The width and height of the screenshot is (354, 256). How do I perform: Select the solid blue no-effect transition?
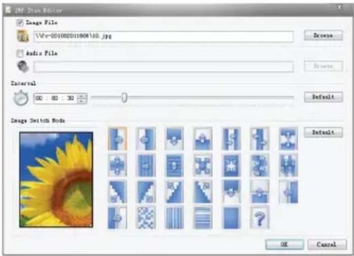(x=231, y=218)
